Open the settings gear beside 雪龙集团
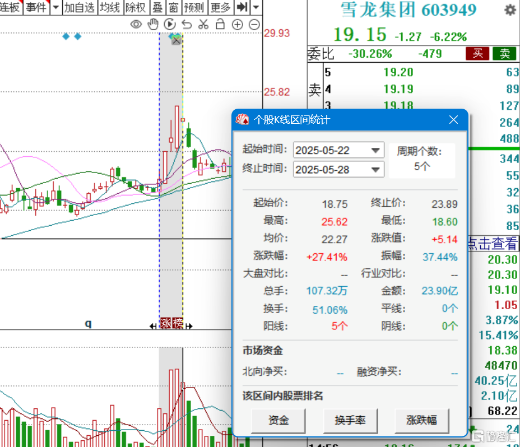 point(510,10)
